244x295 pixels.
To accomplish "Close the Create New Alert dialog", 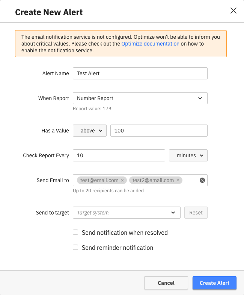I will point(233,11).
